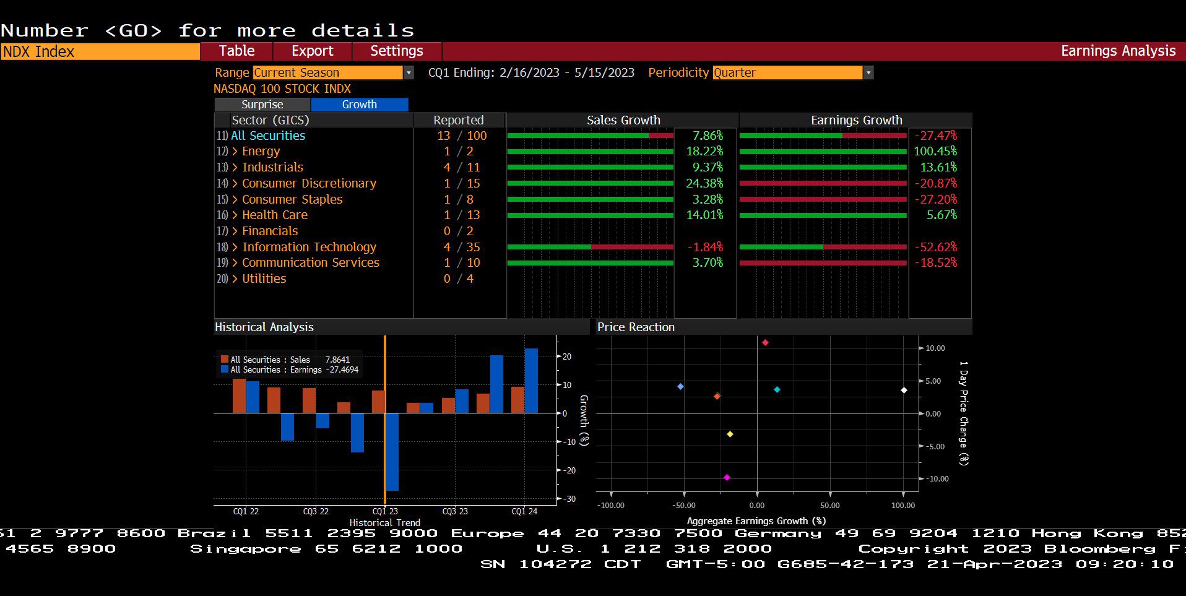The image size is (1186, 596).
Task: Expand the Financials sector row
Action: [235, 231]
